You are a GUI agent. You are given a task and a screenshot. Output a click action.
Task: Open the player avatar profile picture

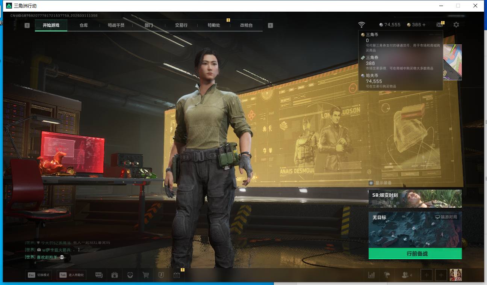click(x=456, y=275)
